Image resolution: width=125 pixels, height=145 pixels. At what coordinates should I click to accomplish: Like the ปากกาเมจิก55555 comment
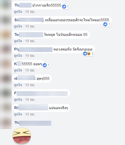tap(18, 12)
